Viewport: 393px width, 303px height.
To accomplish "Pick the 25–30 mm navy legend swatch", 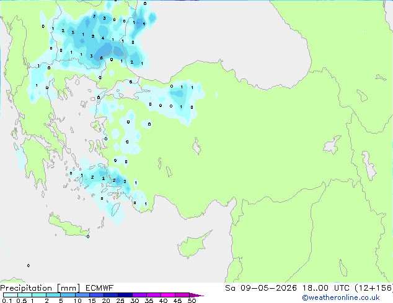I will click(x=125, y=295).
